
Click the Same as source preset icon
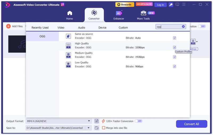point(68,36)
